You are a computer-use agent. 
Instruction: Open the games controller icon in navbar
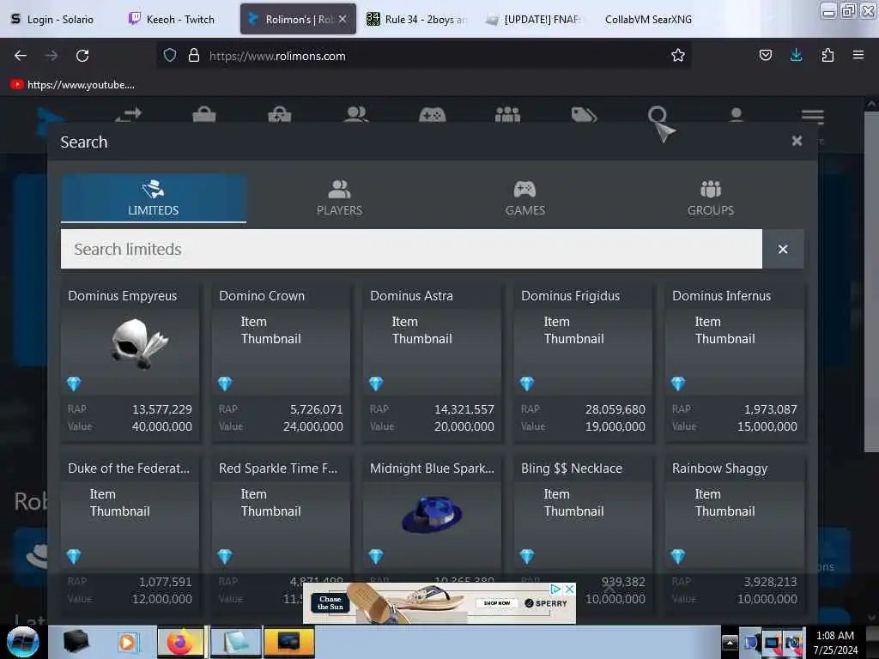pyautogui.click(x=433, y=115)
